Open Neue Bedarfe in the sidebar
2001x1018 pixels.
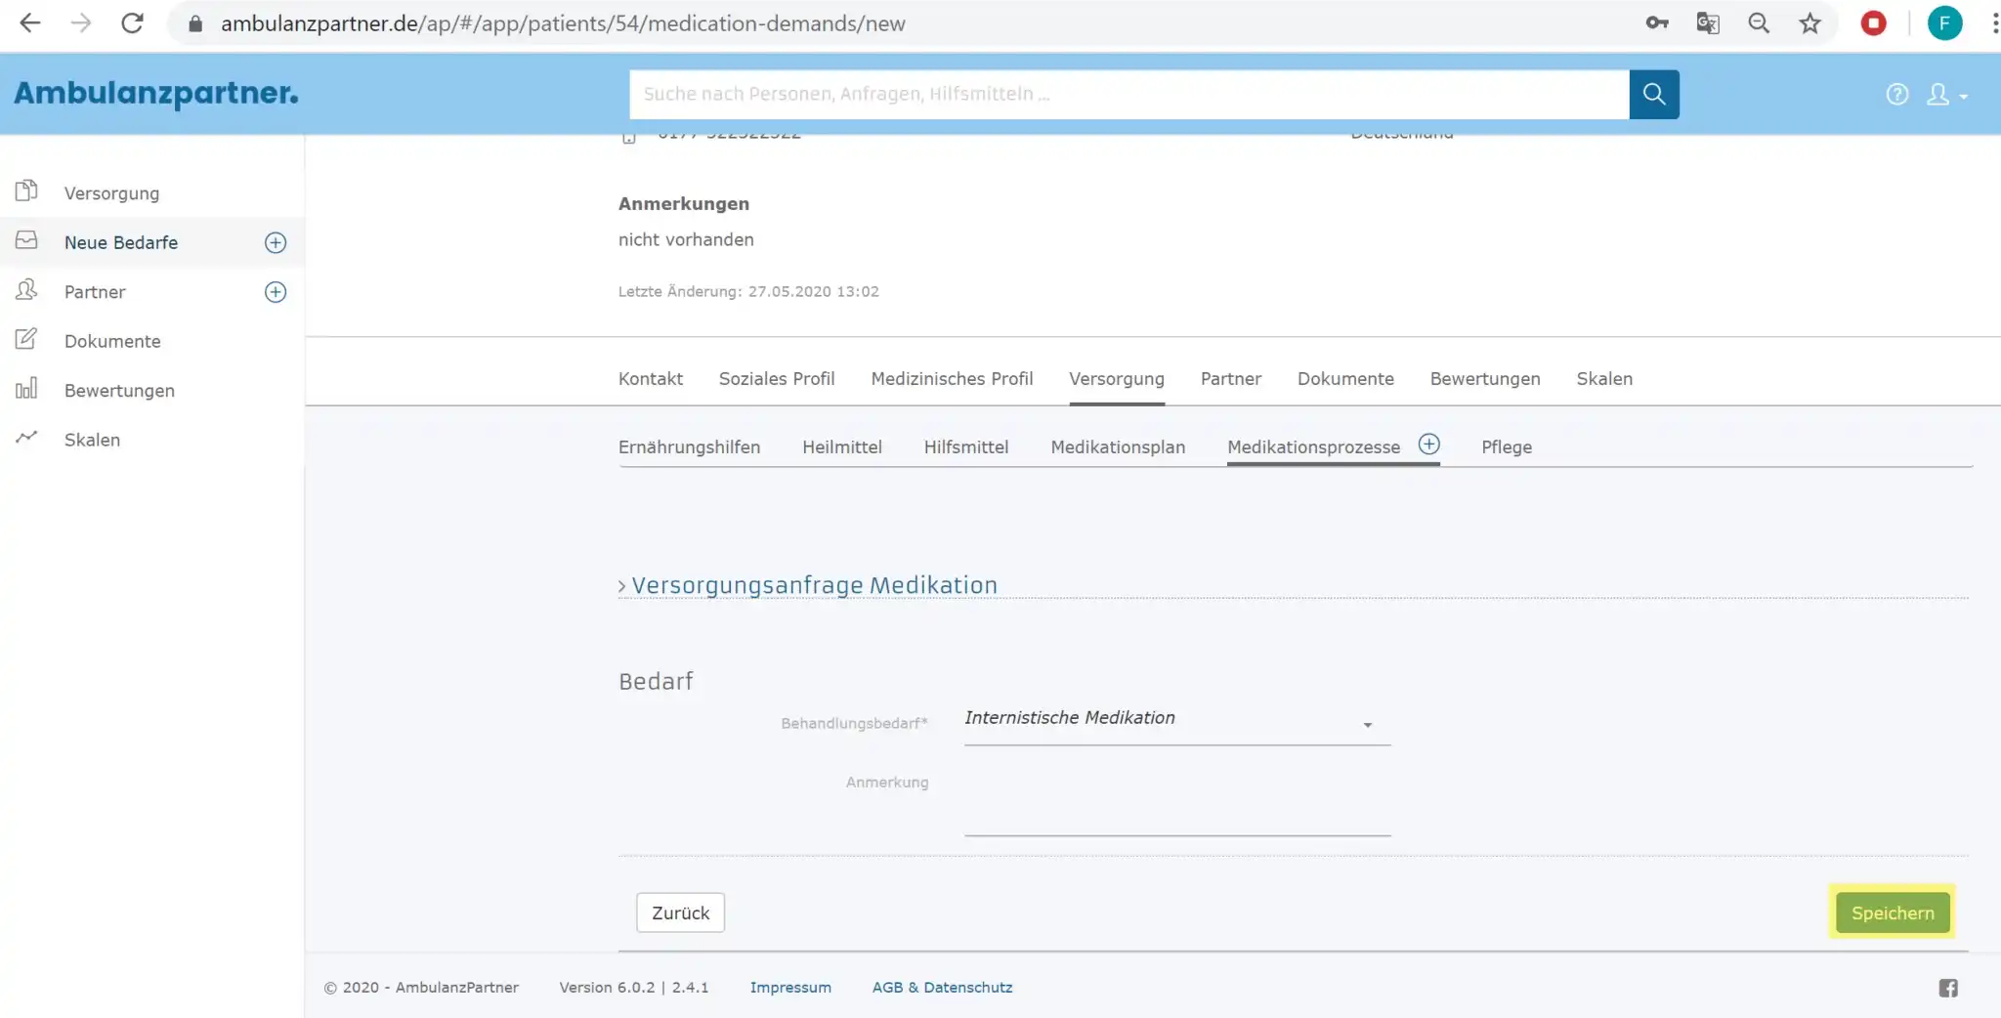point(121,242)
